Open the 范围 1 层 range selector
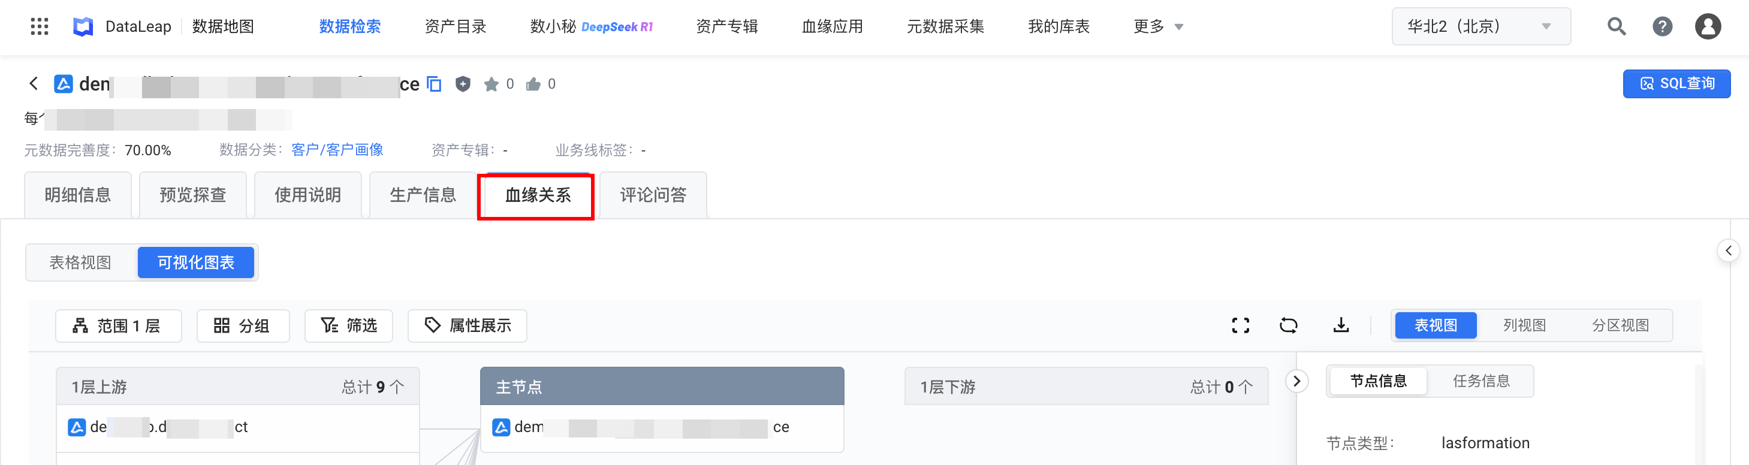This screenshot has height=465, width=1749. (118, 326)
